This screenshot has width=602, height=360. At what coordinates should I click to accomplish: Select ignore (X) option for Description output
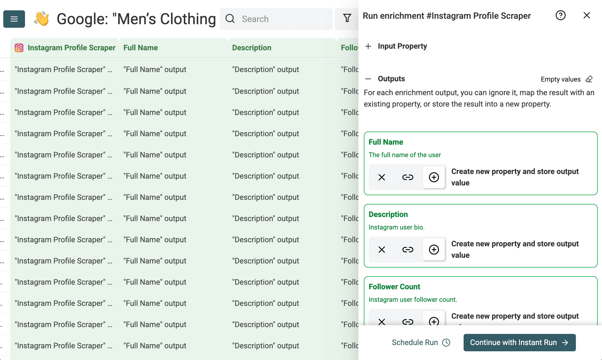click(382, 250)
